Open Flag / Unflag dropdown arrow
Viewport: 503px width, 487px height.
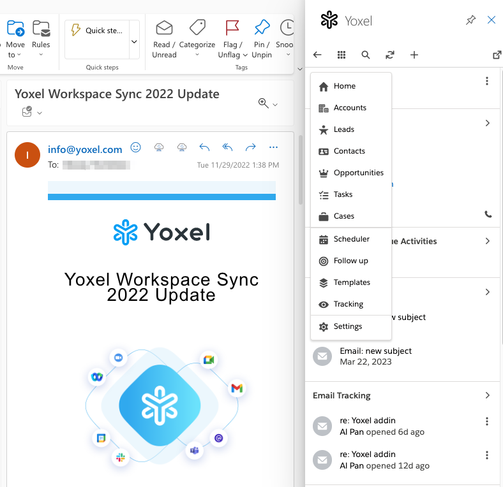coord(245,55)
